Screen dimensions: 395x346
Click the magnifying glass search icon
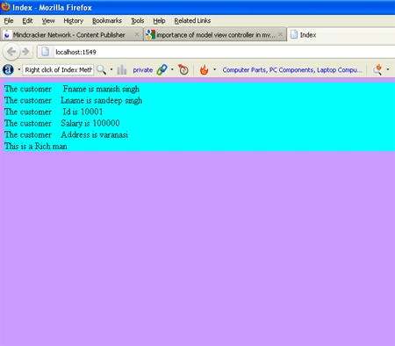tap(101, 69)
